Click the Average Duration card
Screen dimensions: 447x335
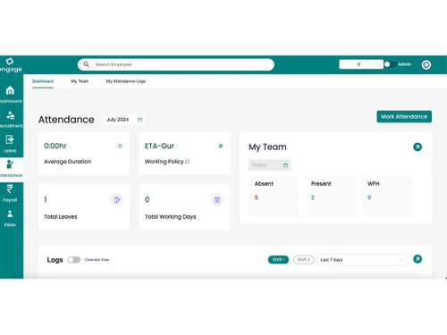coord(84,153)
